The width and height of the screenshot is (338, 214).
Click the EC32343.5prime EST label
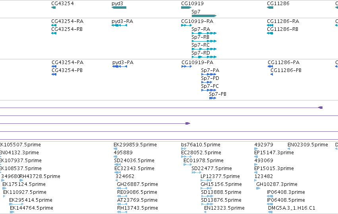tap(135, 169)
